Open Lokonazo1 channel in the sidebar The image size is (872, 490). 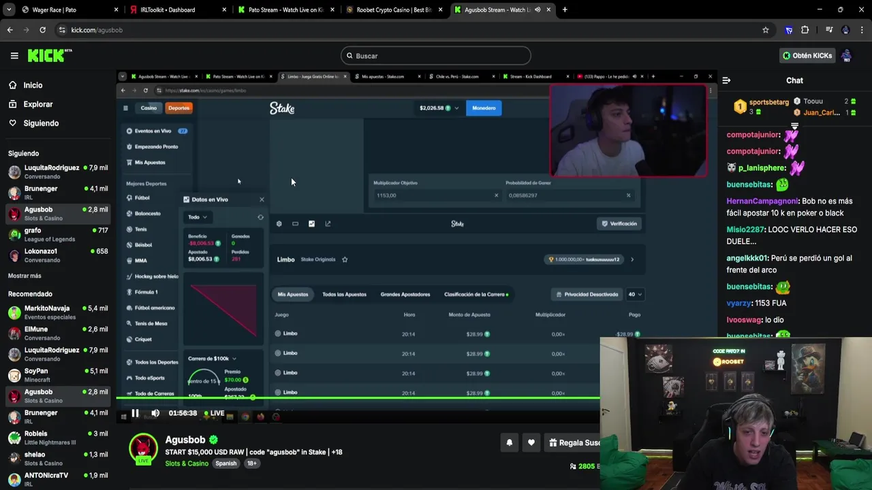(x=57, y=255)
